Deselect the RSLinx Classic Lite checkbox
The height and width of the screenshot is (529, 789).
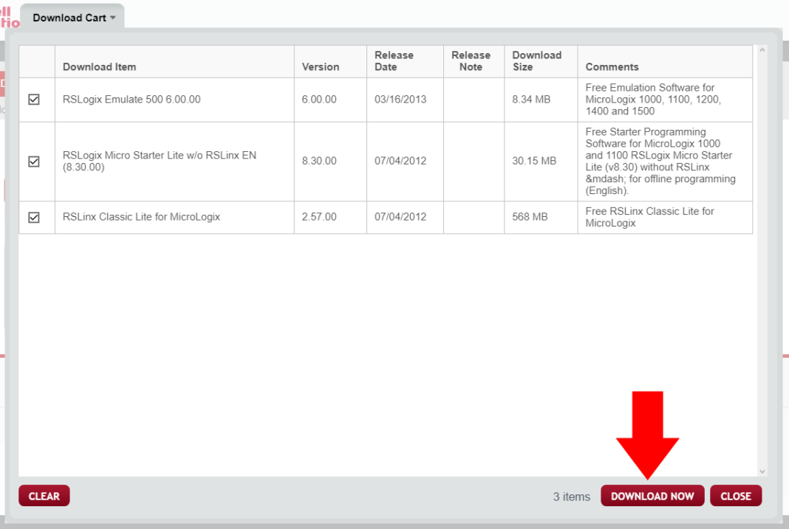pos(35,217)
